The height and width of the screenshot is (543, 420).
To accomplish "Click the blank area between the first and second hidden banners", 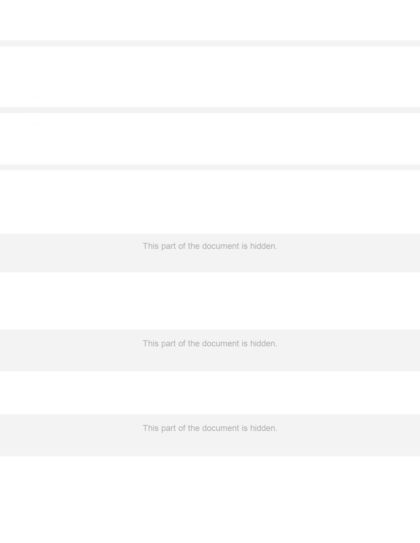I will pyautogui.click(x=210, y=301).
